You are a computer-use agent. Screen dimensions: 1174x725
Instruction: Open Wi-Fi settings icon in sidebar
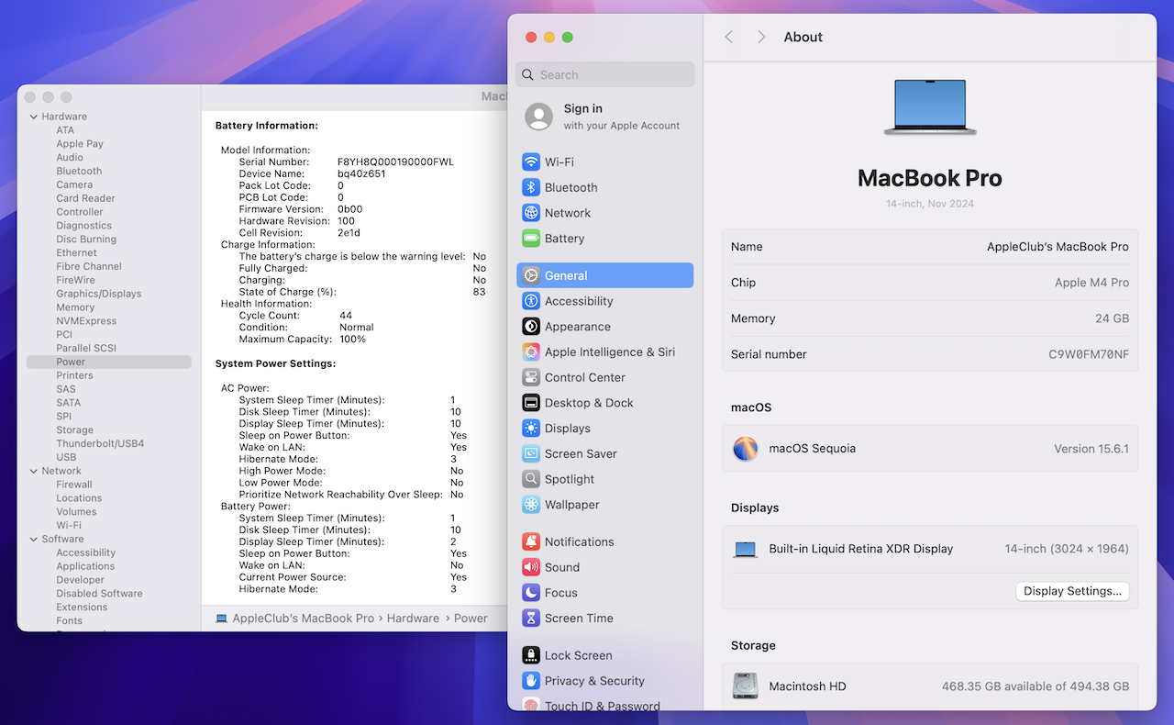(x=531, y=162)
